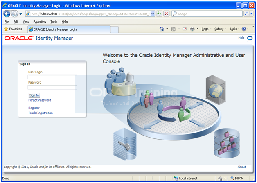Image resolution: width=257 pixels, height=183 pixels.
Task: Open the recent pages dropdown arrow
Action: point(20,14)
